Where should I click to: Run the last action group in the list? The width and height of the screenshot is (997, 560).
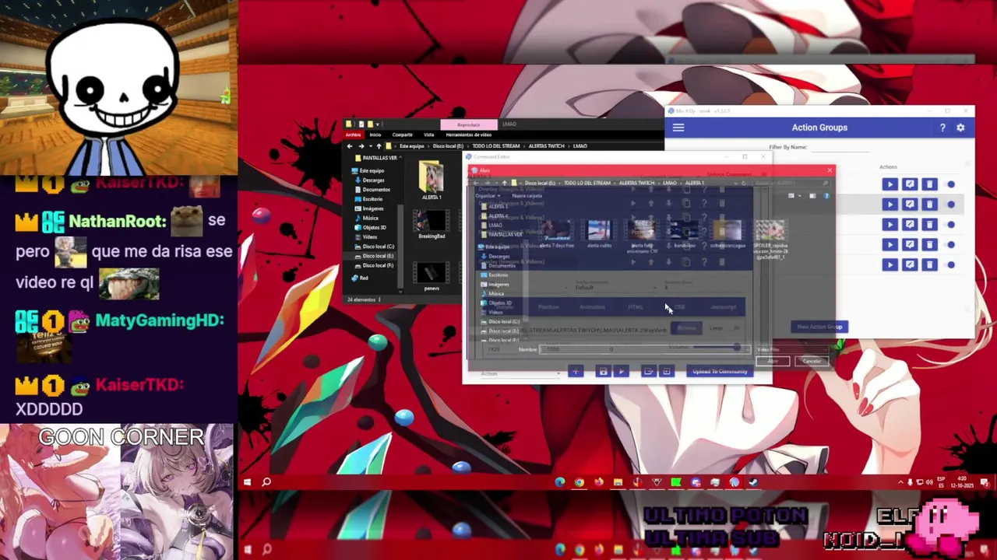pos(890,265)
